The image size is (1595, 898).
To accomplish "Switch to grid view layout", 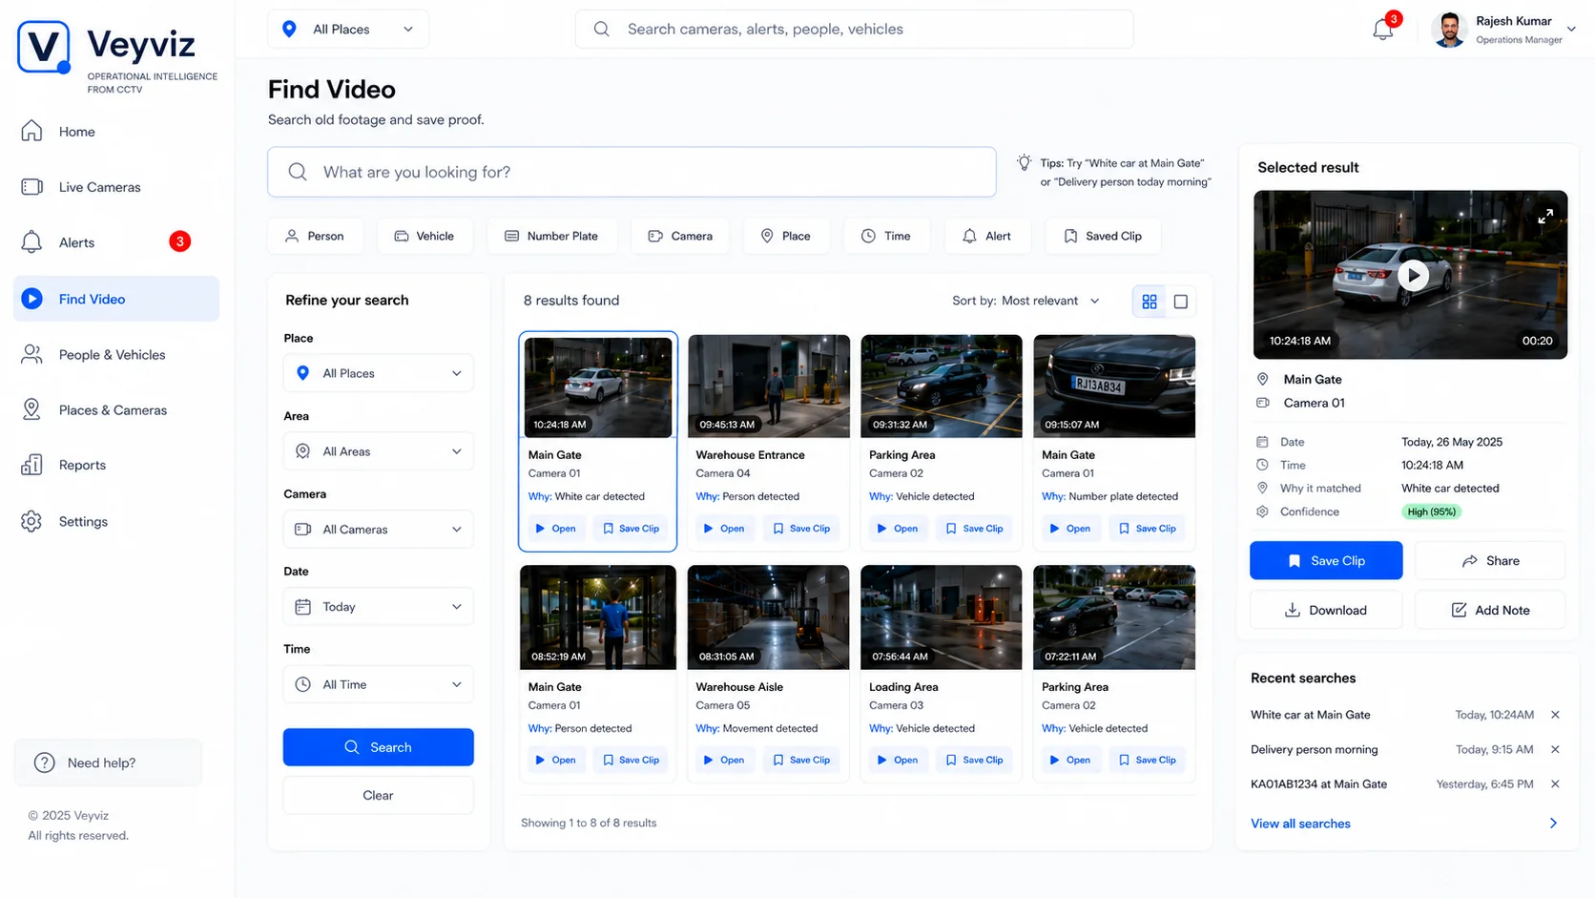I will point(1150,302).
